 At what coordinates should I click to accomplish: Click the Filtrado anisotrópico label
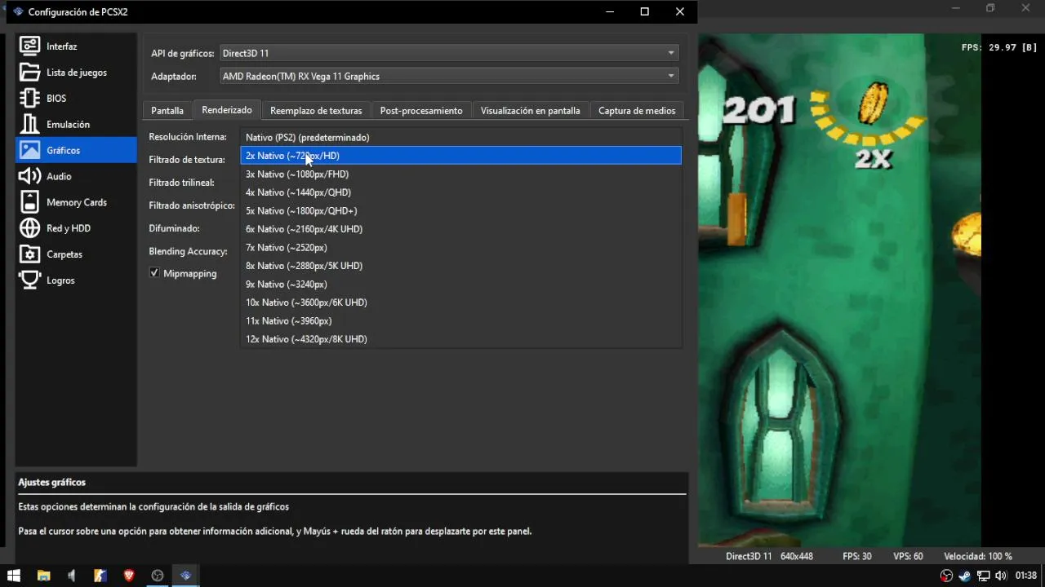(192, 205)
